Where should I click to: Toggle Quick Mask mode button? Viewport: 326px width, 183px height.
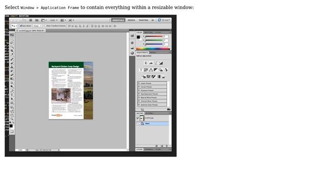point(12,132)
